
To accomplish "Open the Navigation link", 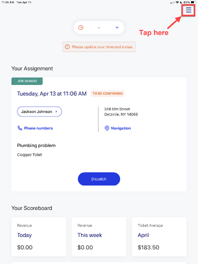I will (x=121, y=128).
